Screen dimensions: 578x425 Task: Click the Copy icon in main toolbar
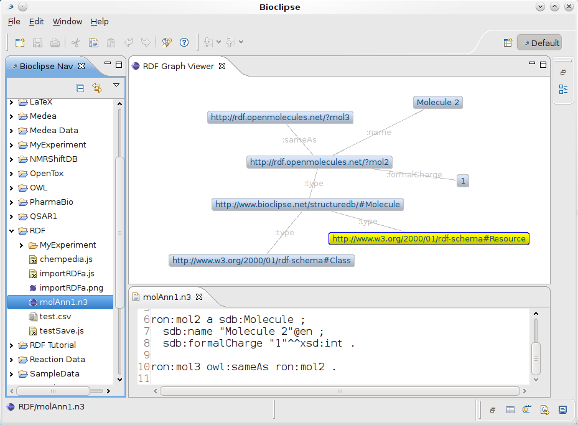(93, 43)
